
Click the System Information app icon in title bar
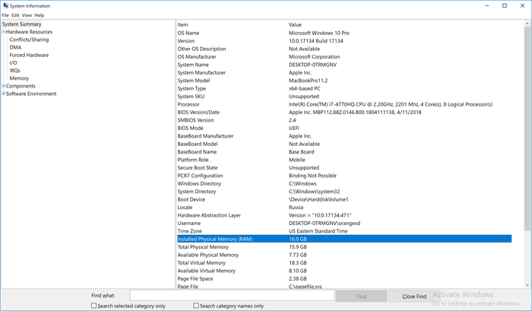coord(5,5)
